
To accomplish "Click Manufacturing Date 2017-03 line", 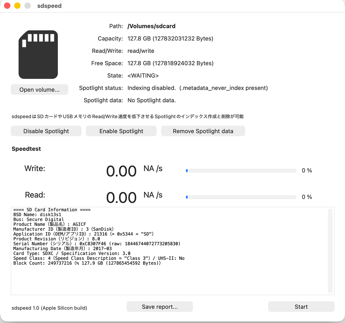I will (x=62, y=249).
